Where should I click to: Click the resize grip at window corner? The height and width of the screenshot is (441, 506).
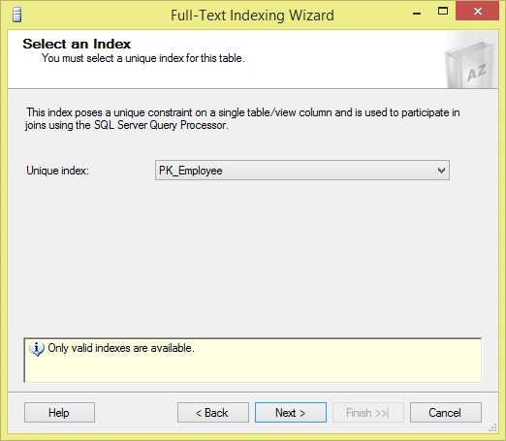tap(492, 428)
